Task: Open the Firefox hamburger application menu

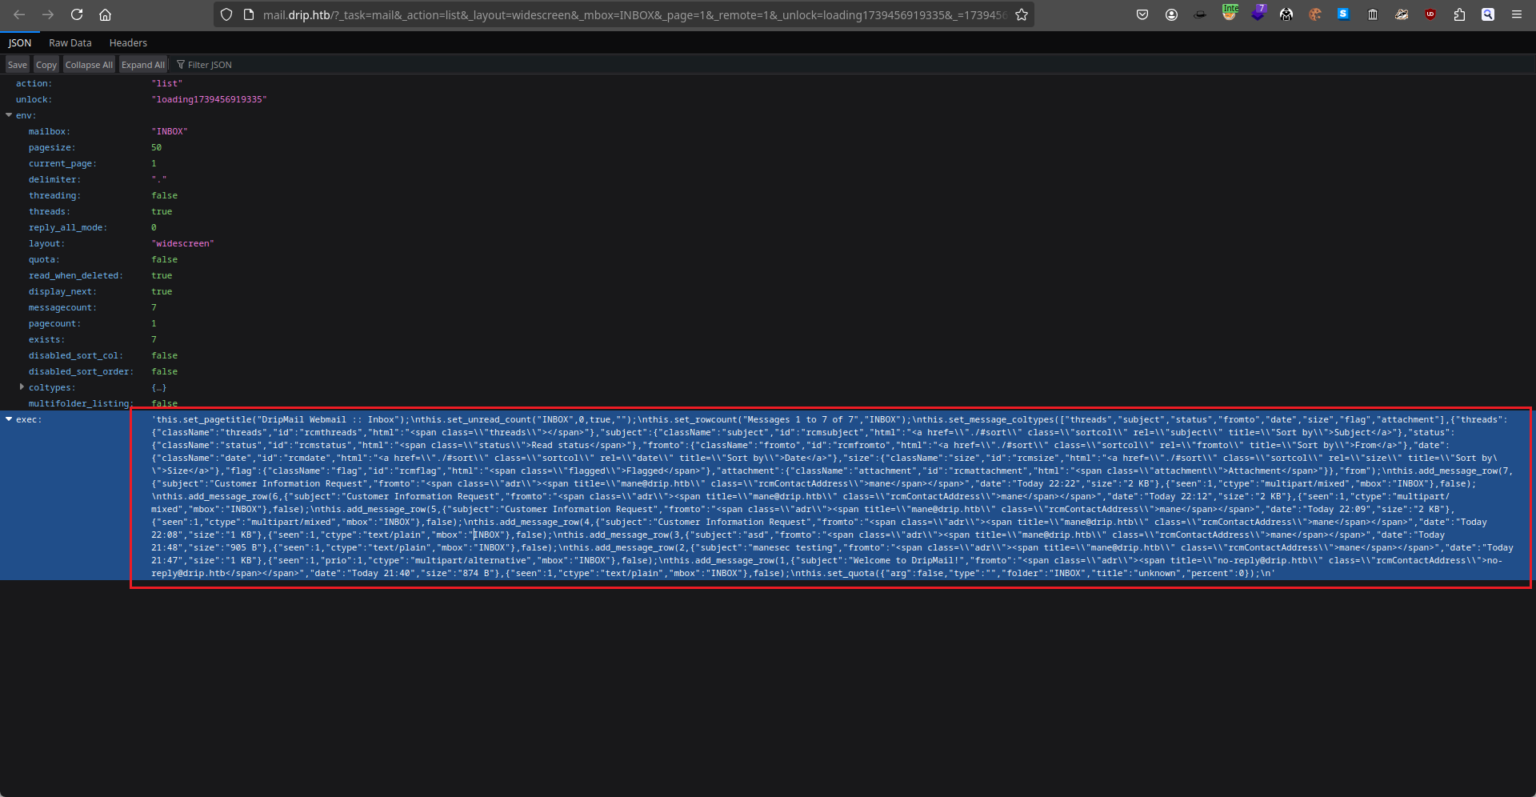Action: [1516, 14]
